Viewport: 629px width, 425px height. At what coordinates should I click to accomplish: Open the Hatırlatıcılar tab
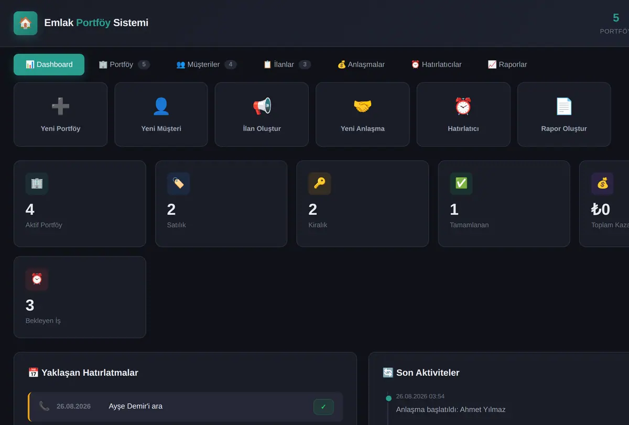[436, 64]
